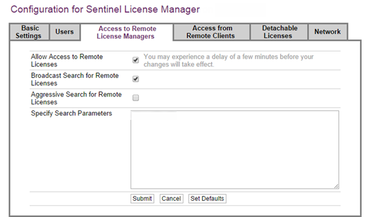Click the Aggressive Search for Remote Licenses label

(x=76, y=98)
